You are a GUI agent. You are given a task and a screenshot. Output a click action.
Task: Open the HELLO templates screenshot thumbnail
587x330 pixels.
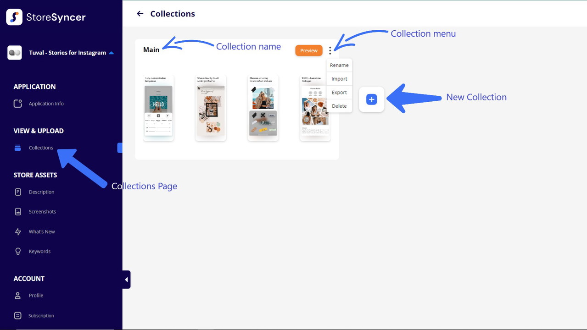pyautogui.click(x=158, y=108)
